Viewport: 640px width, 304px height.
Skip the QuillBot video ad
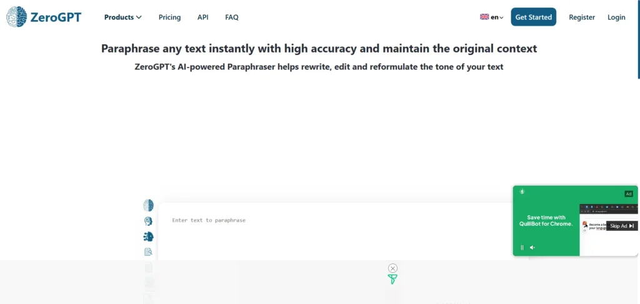pos(622,226)
